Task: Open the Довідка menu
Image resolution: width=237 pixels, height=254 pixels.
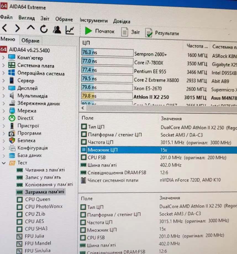Action: [x=122, y=21]
